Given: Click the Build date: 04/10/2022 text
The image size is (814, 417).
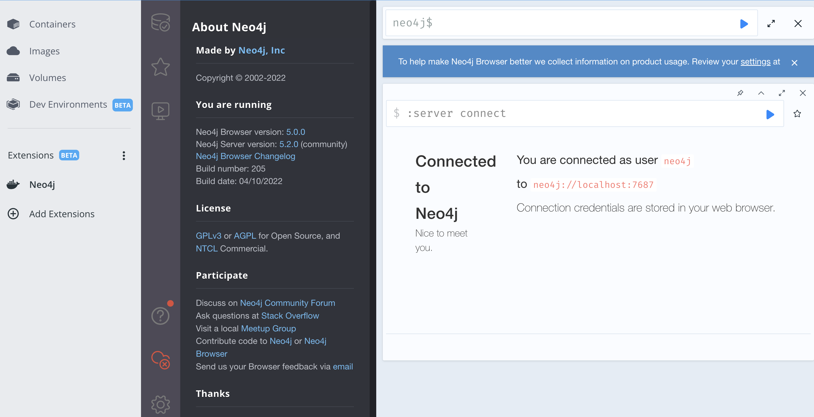Looking at the screenshot, I should [x=239, y=181].
